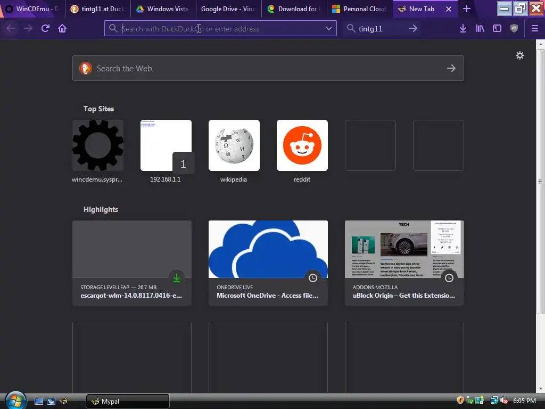Switch to the Google Drive - Virus tab

coord(229,9)
